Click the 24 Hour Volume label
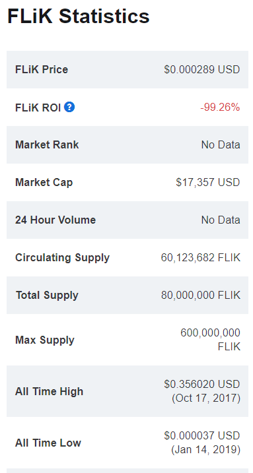The width and height of the screenshot is (253, 473). click(x=55, y=220)
